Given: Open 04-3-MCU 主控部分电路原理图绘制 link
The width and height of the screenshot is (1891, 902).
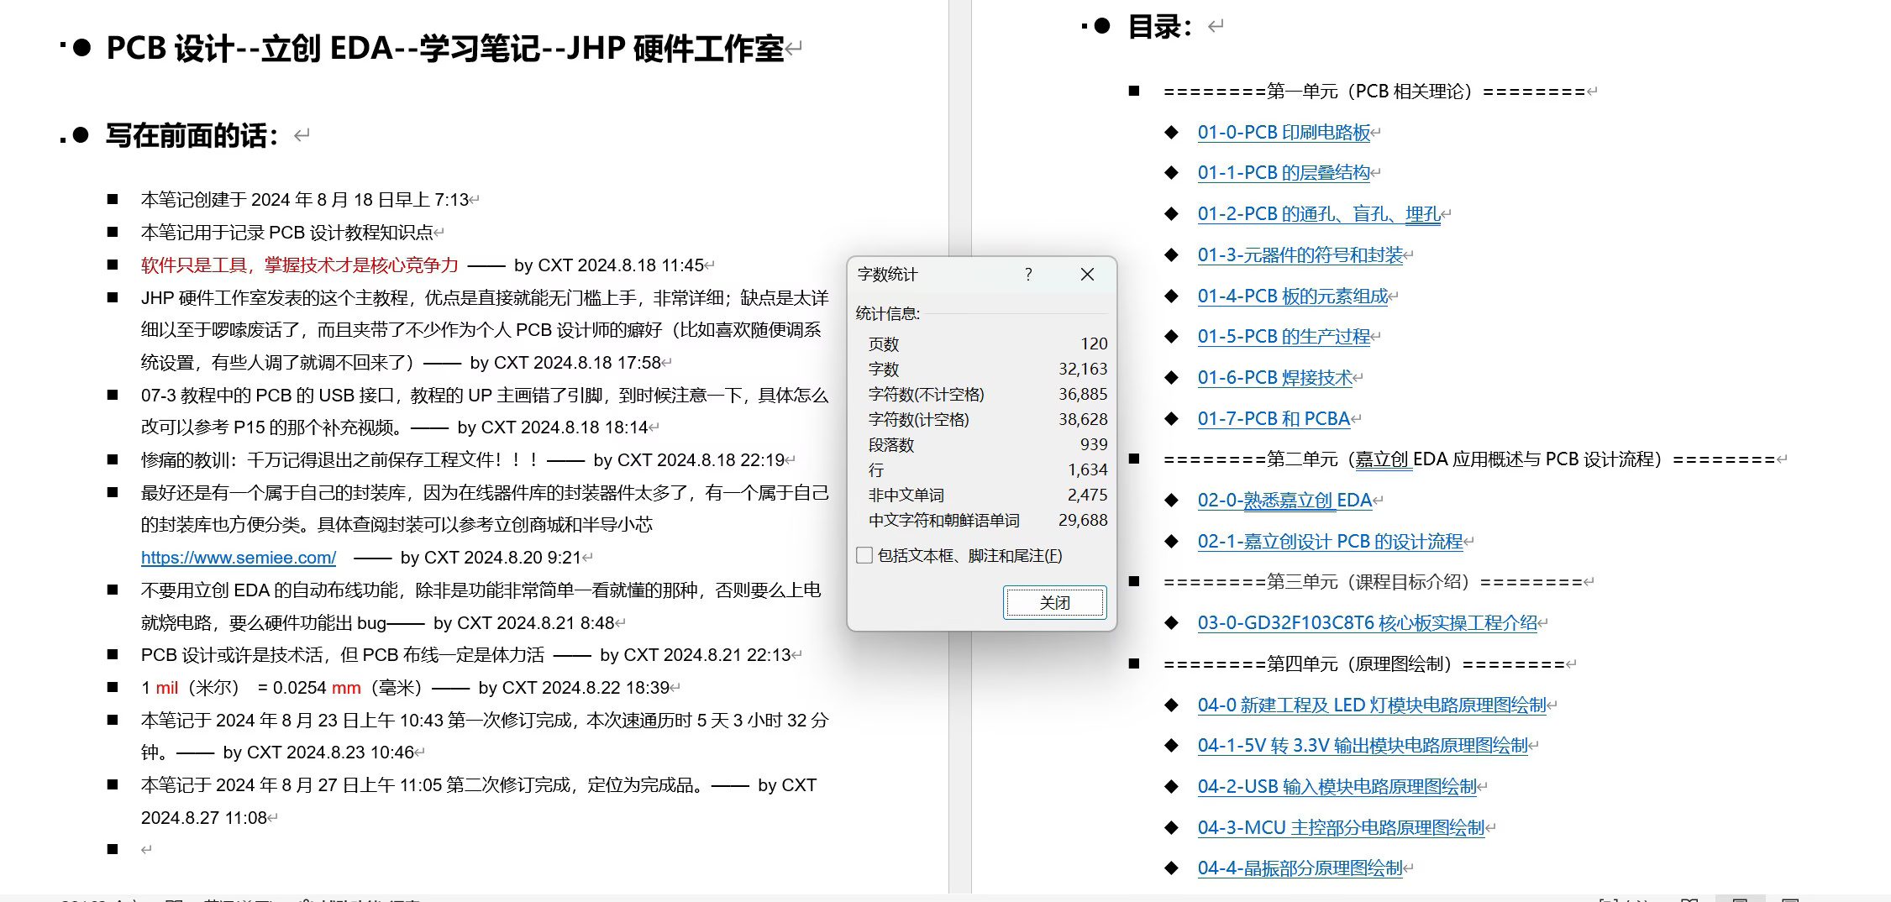Looking at the screenshot, I should point(1341,827).
